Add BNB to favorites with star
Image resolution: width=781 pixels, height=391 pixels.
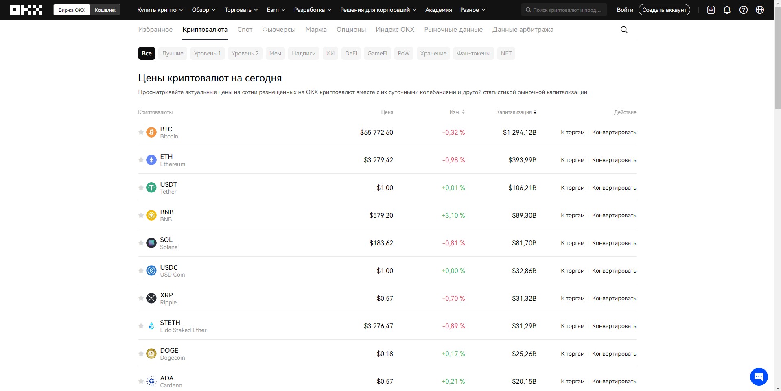[x=141, y=215]
